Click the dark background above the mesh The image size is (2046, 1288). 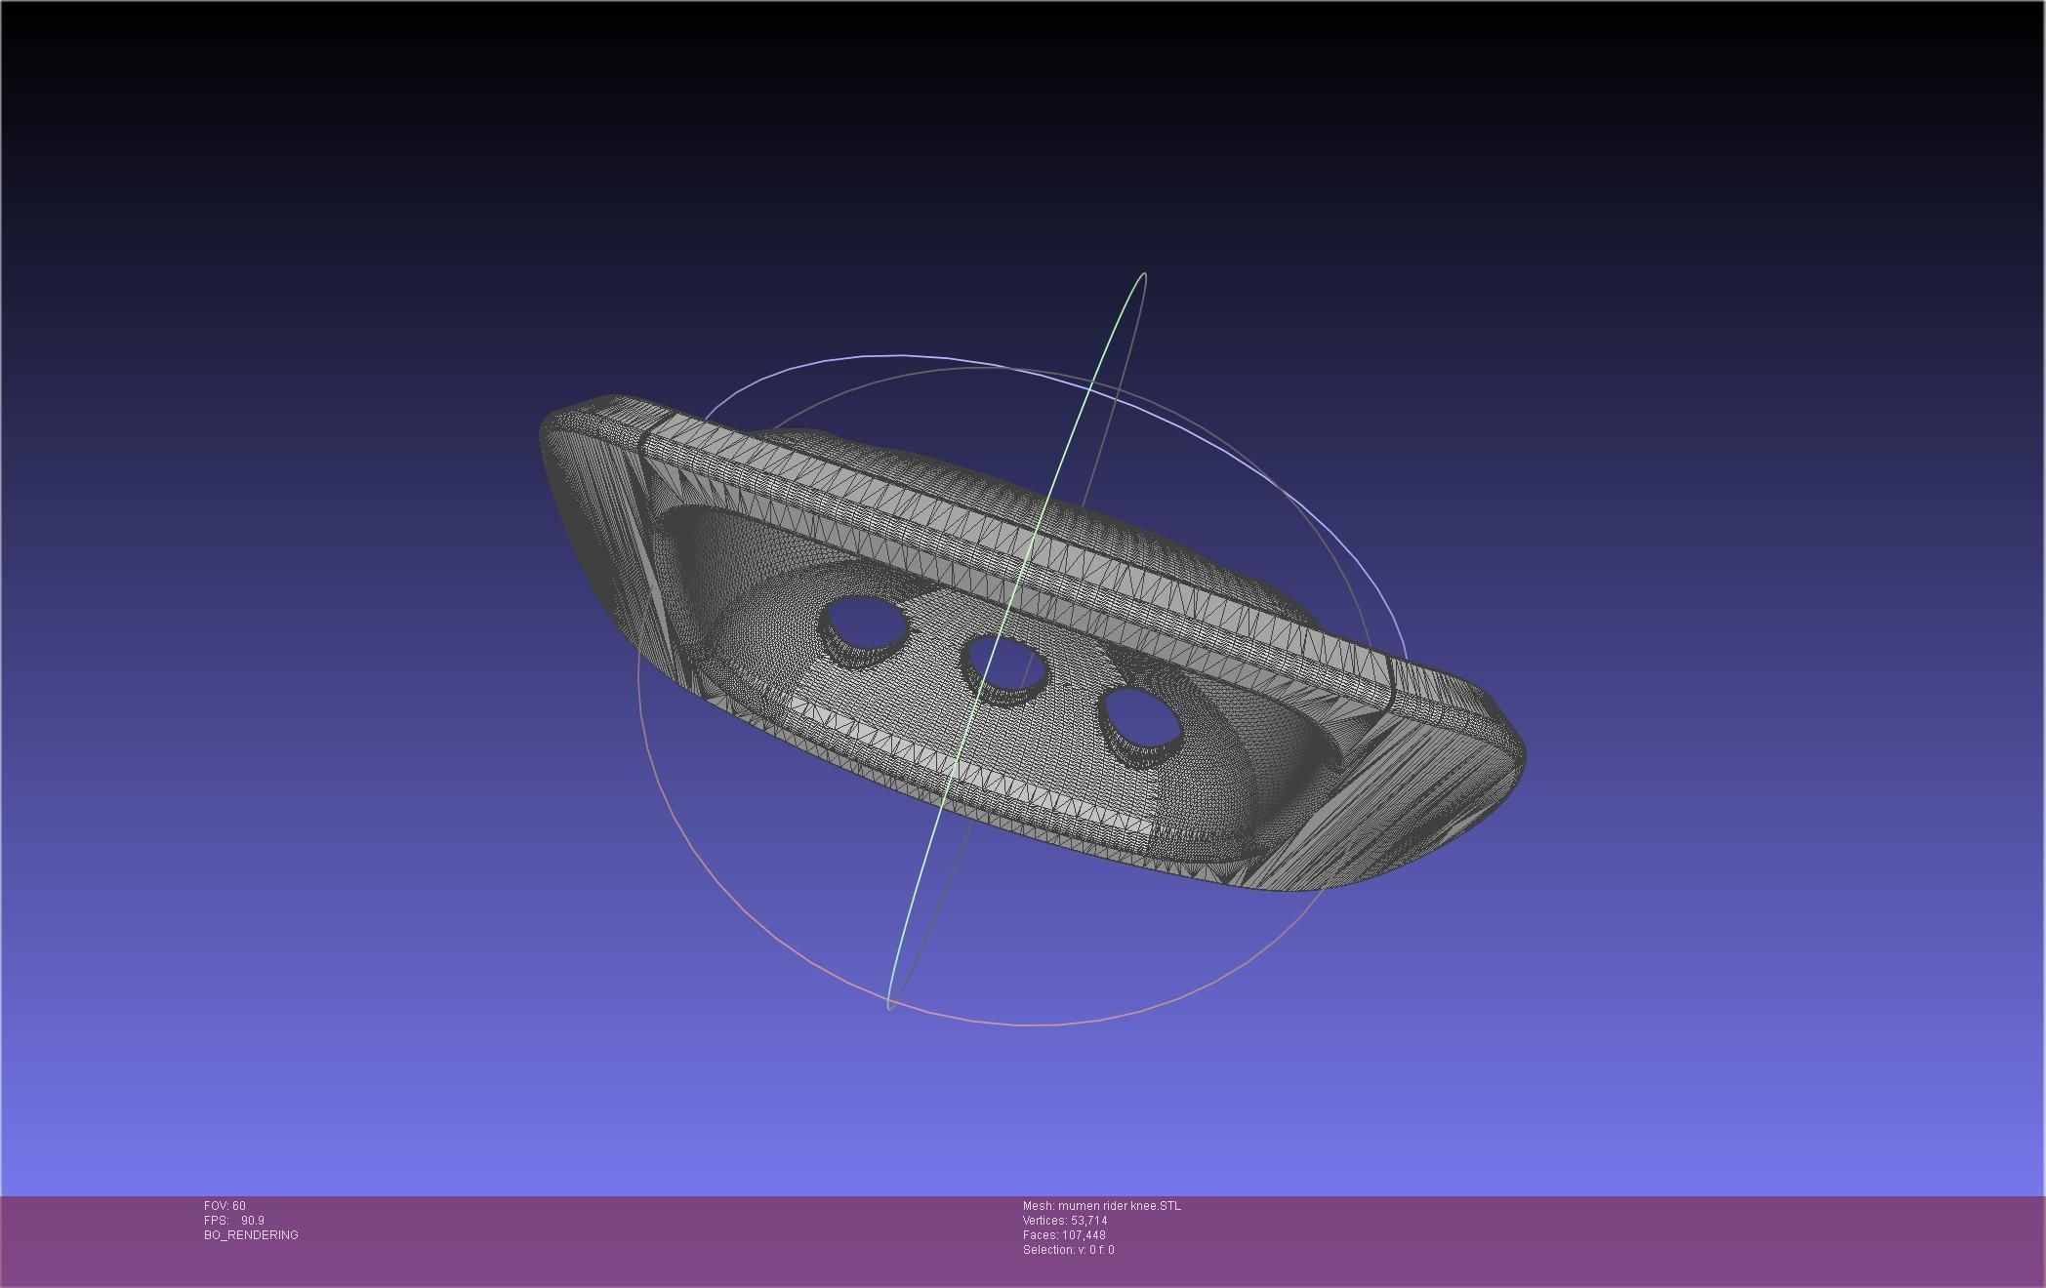(x=976, y=146)
